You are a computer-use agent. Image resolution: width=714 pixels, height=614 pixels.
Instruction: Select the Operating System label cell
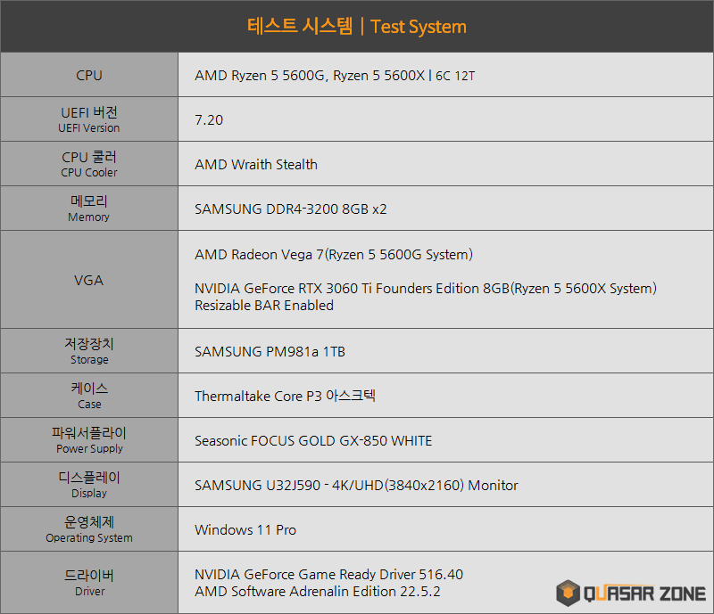pyautogui.click(x=89, y=529)
